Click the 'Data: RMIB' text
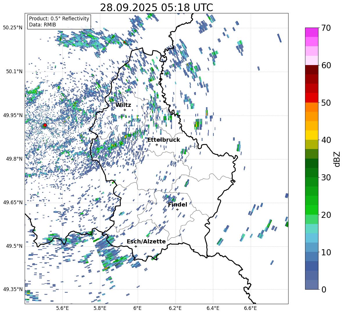Screen dimensions: 344x314 (x=42, y=25)
